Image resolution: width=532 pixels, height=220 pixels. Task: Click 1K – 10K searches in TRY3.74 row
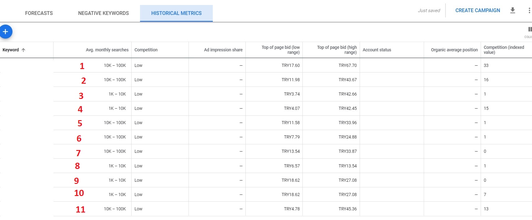[117, 94]
